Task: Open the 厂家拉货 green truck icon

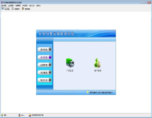Action: tap(70, 63)
